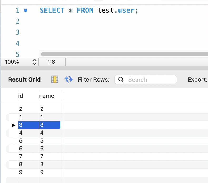Click the Export label in results toolbar

(x=197, y=80)
